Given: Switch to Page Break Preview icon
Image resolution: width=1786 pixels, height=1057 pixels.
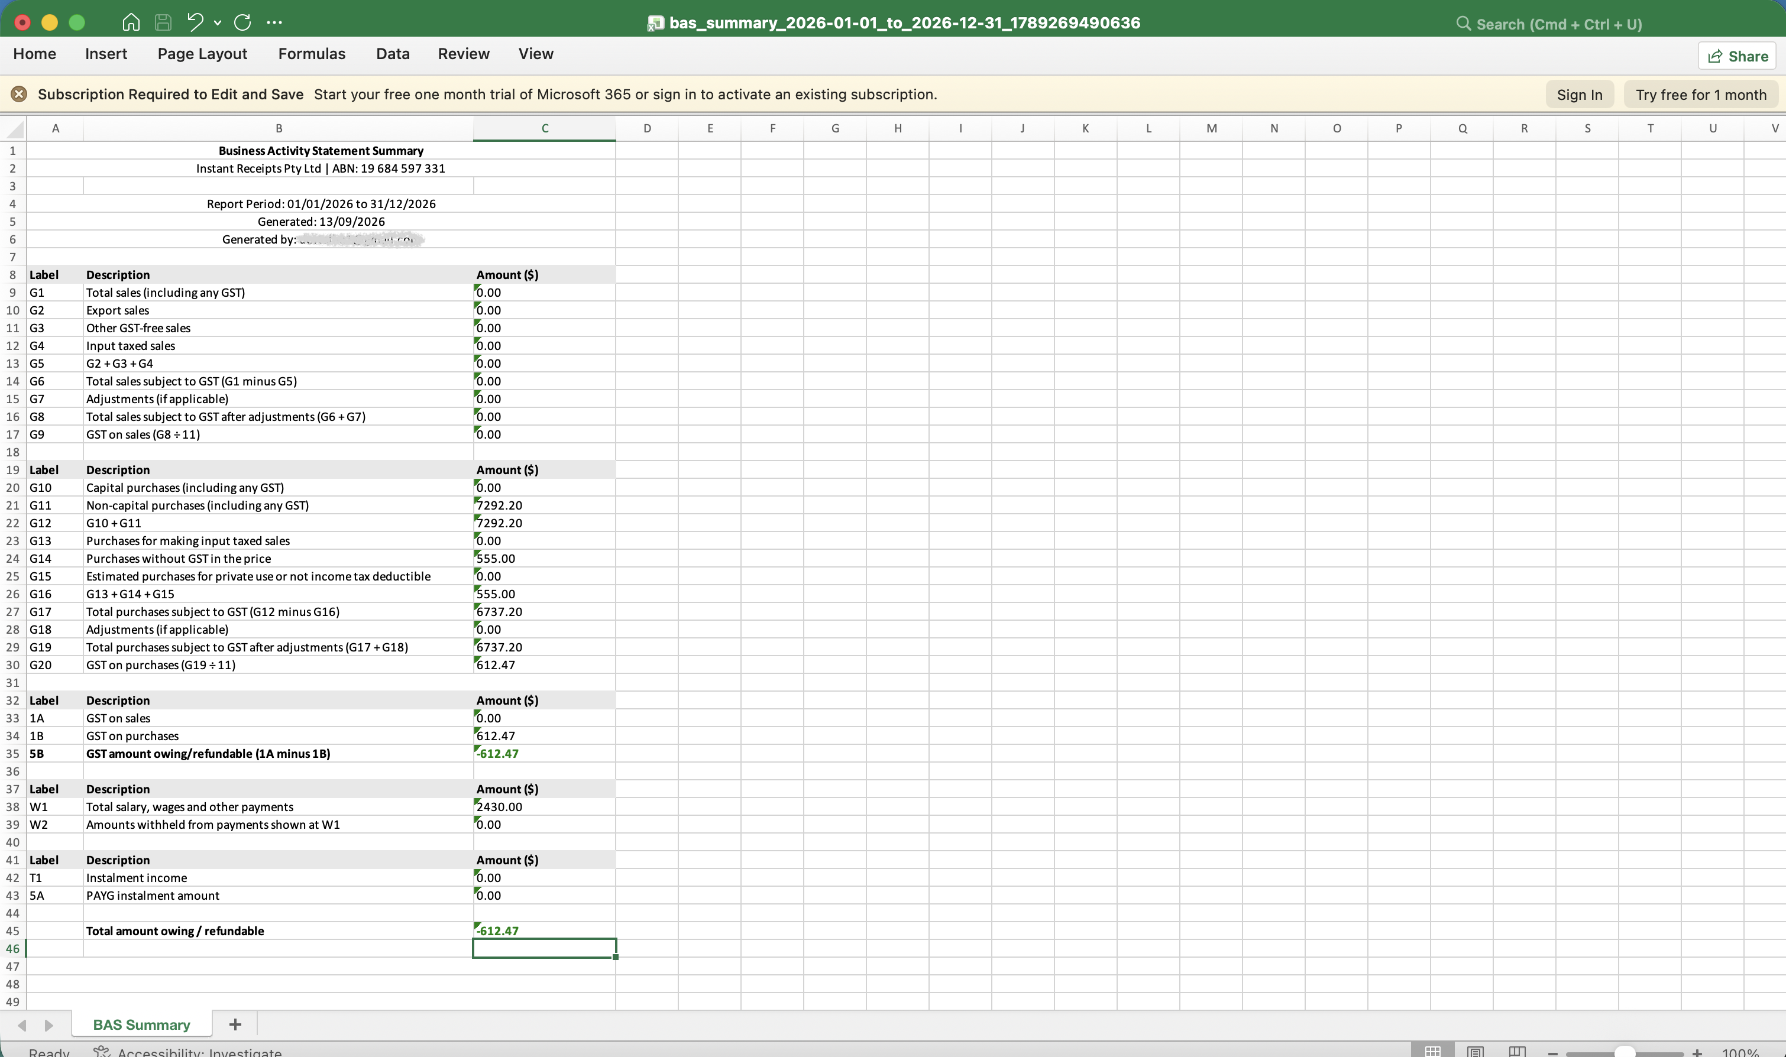Looking at the screenshot, I should [1517, 1051].
